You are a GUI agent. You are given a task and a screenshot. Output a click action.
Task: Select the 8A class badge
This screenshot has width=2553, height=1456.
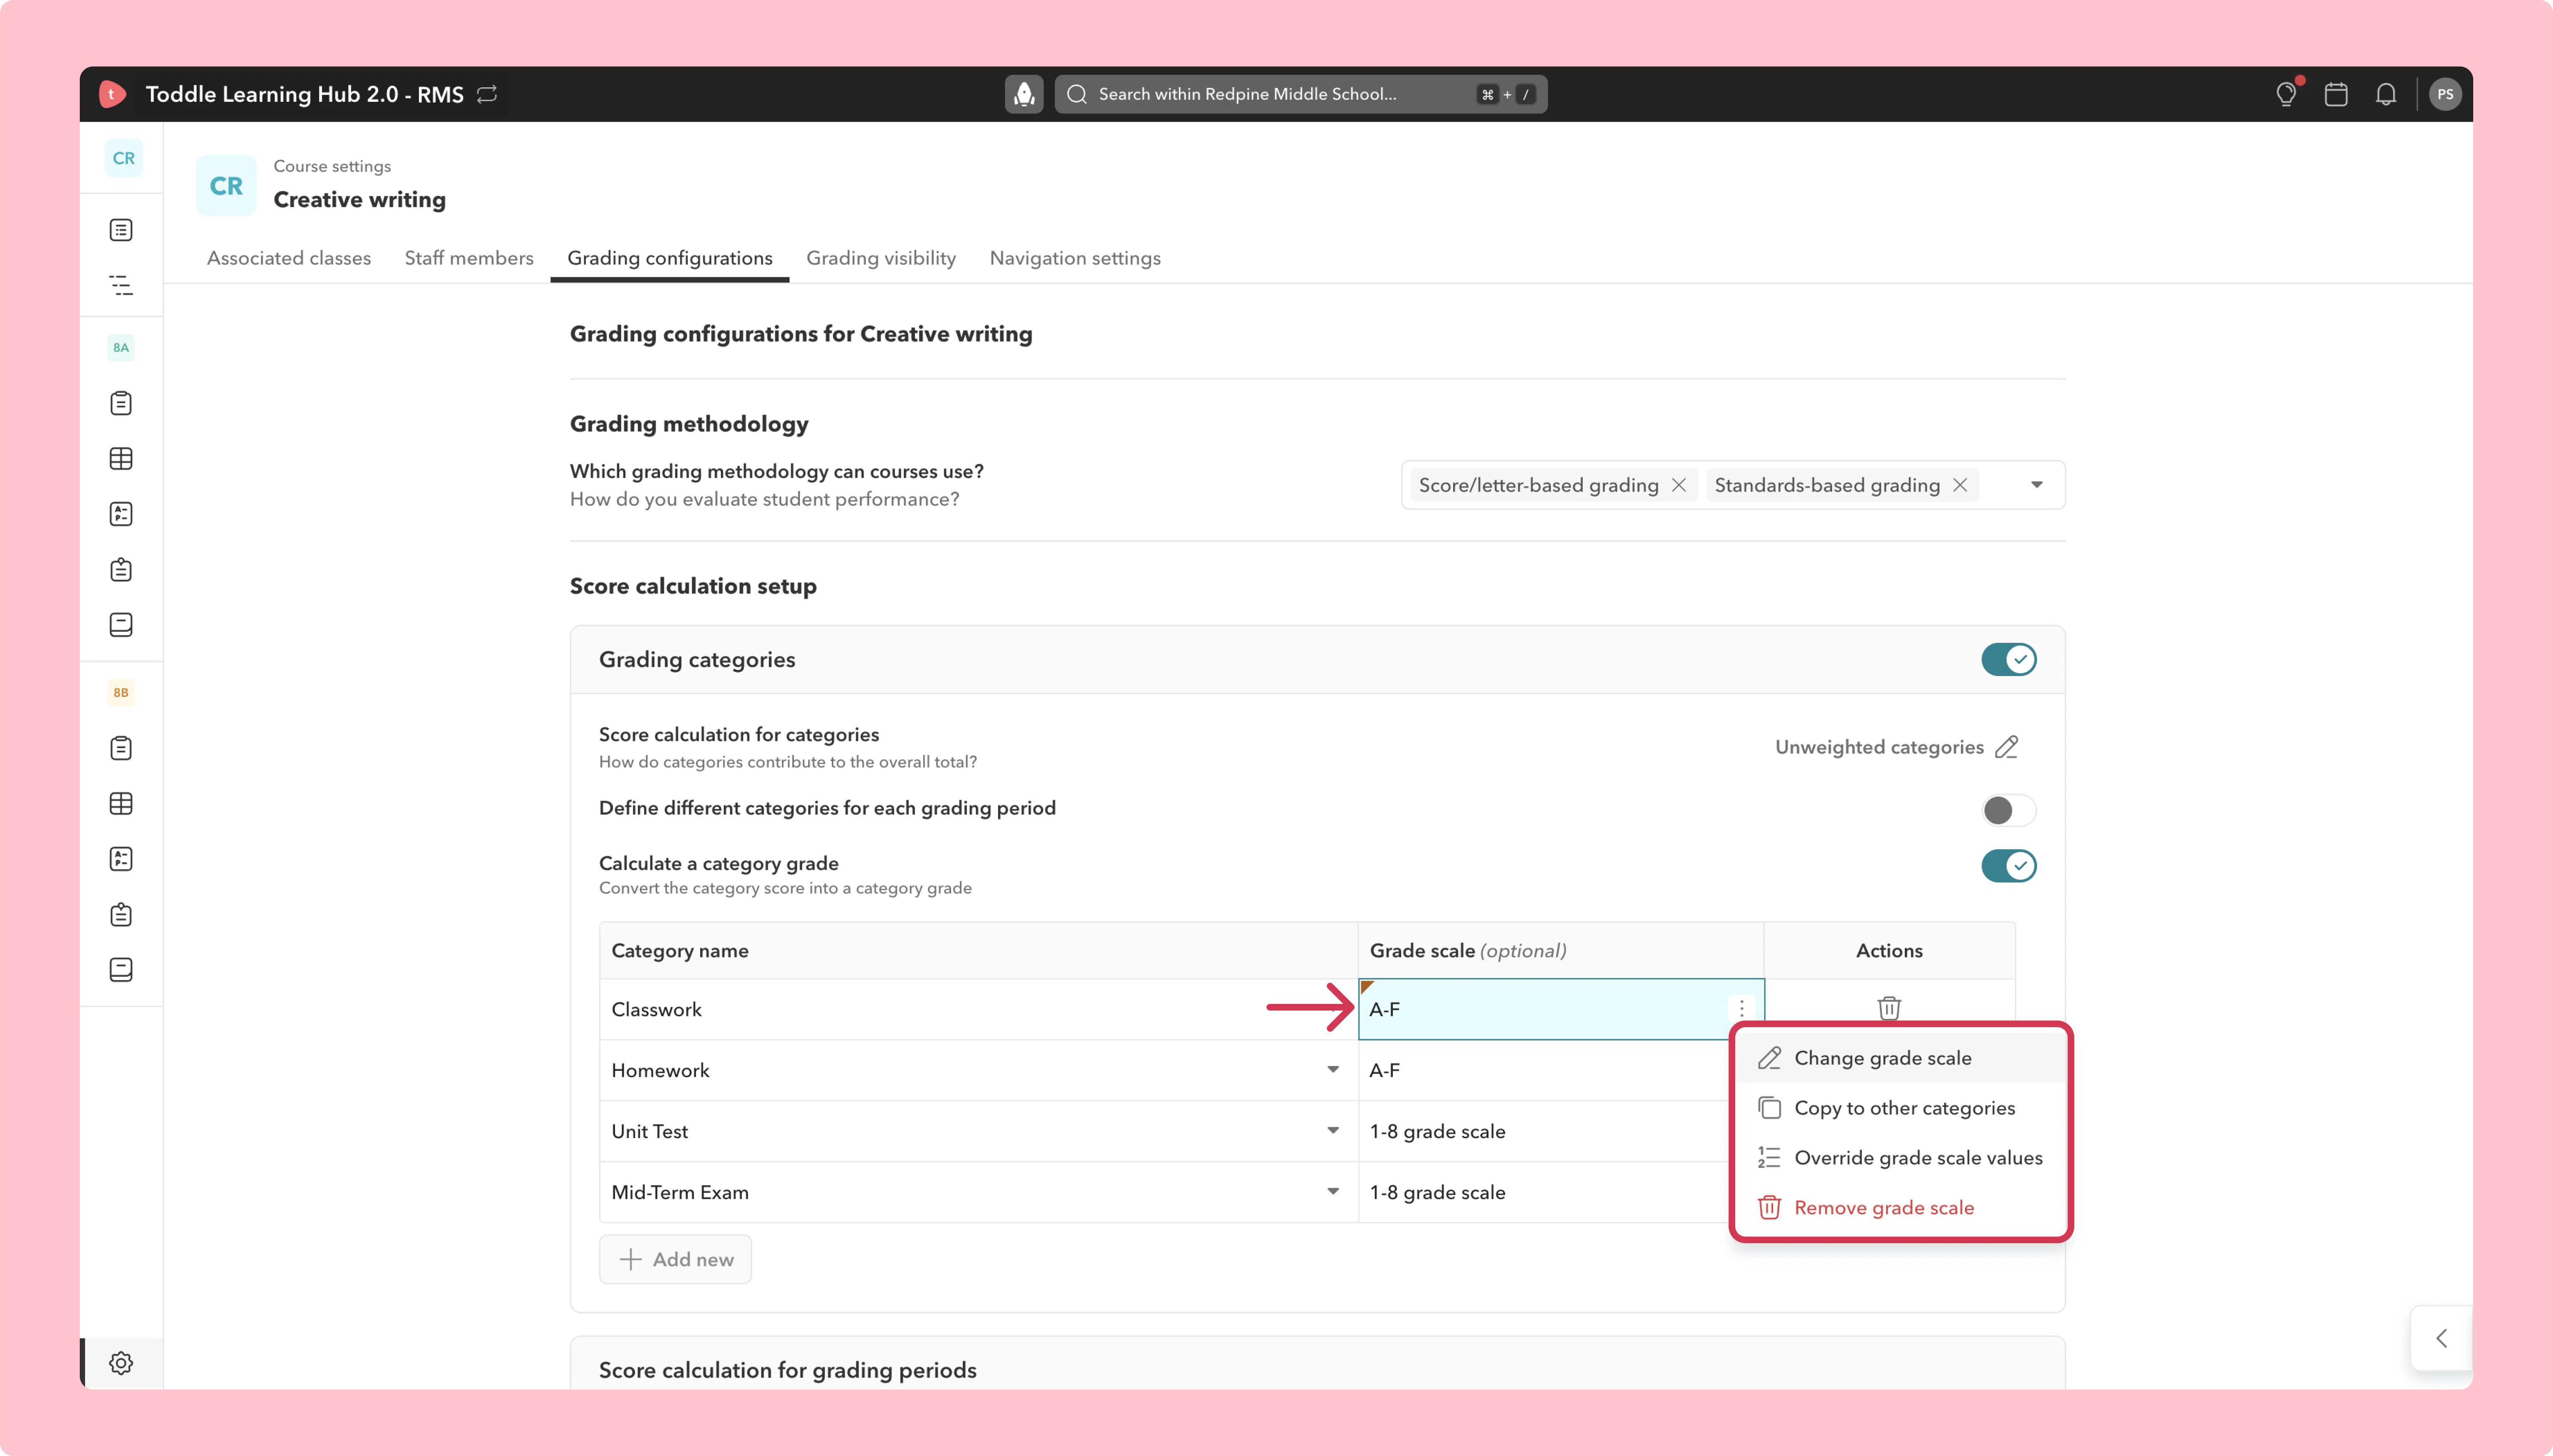(x=121, y=348)
